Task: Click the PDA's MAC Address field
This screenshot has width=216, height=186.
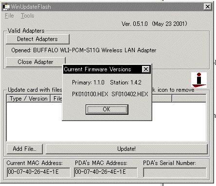Action: pos(106,172)
